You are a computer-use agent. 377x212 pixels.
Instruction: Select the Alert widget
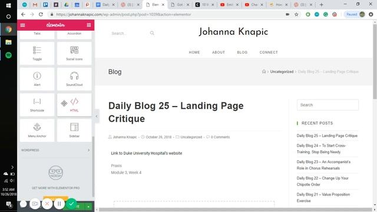pyautogui.click(x=37, y=79)
